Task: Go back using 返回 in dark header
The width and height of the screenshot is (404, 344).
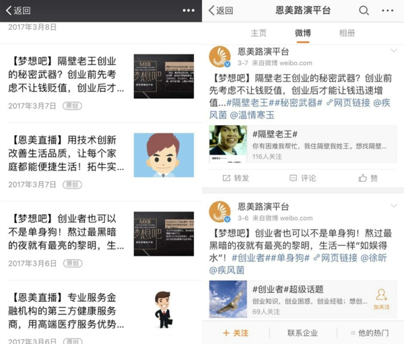Action: pyautogui.click(x=18, y=11)
